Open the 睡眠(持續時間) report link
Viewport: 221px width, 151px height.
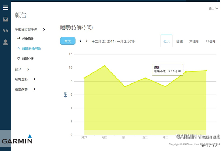pos(31,48)
